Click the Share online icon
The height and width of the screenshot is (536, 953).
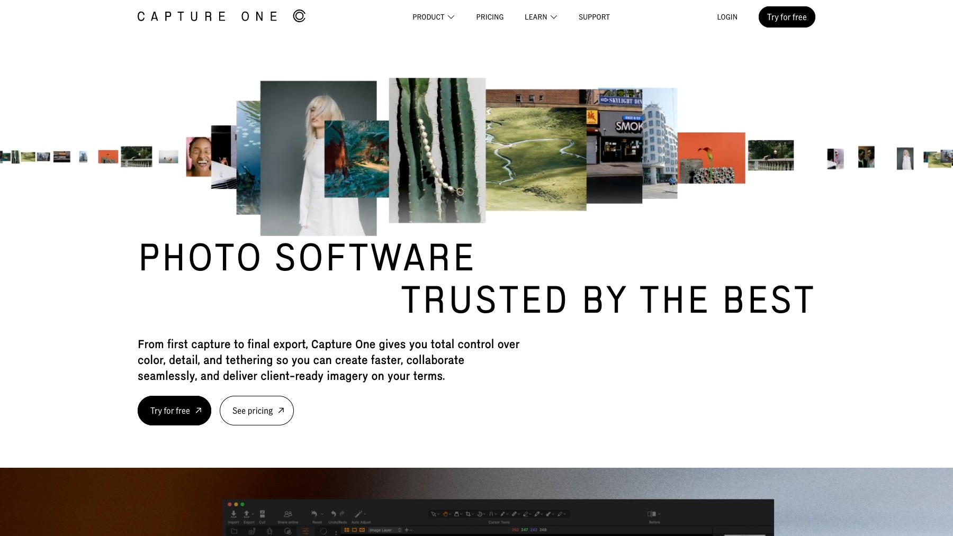click(x=288, y=514)
